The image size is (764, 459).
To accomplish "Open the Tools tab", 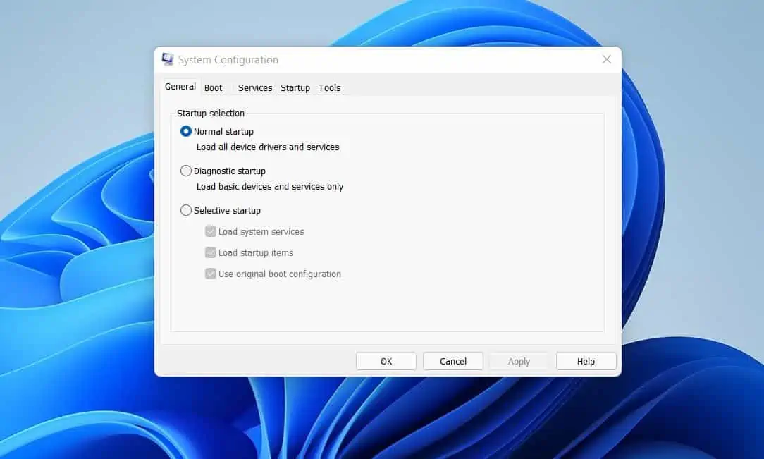I will tap(329, 87).
